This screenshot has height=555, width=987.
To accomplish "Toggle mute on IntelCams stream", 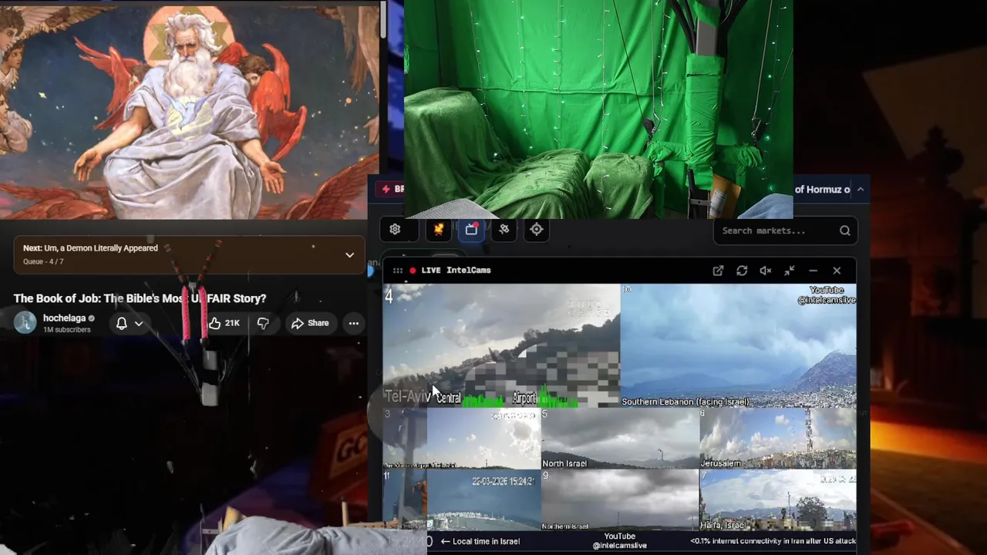I will point(766,271).
